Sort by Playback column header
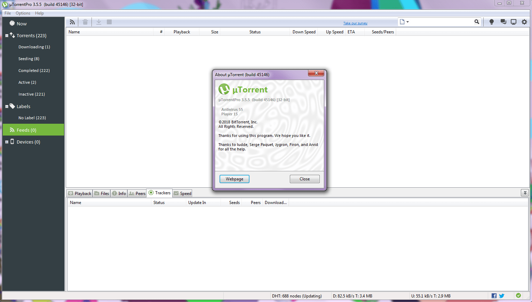The width and height of the screenshot is (532, 302). point(182,32)
